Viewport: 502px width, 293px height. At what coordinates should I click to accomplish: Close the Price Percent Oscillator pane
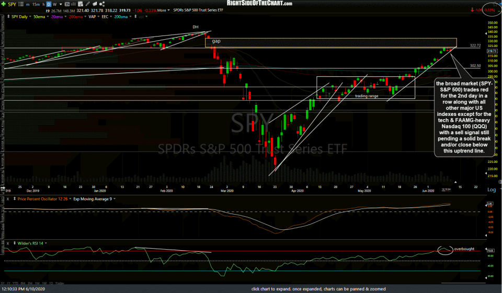pyautogui.click(x=8, y=199)
